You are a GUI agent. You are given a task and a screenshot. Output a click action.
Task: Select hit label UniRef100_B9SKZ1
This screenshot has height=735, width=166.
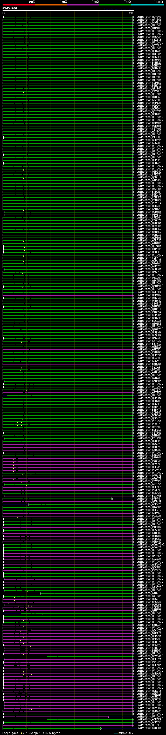tap(149, 493)
